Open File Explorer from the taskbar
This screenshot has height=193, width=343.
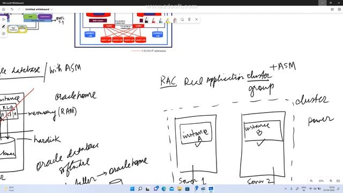tap(180, 189)
